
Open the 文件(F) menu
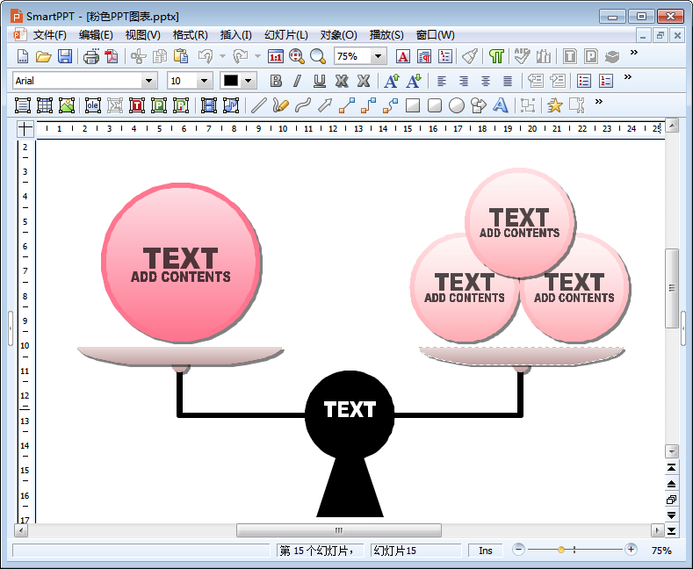tap(49, 35)
